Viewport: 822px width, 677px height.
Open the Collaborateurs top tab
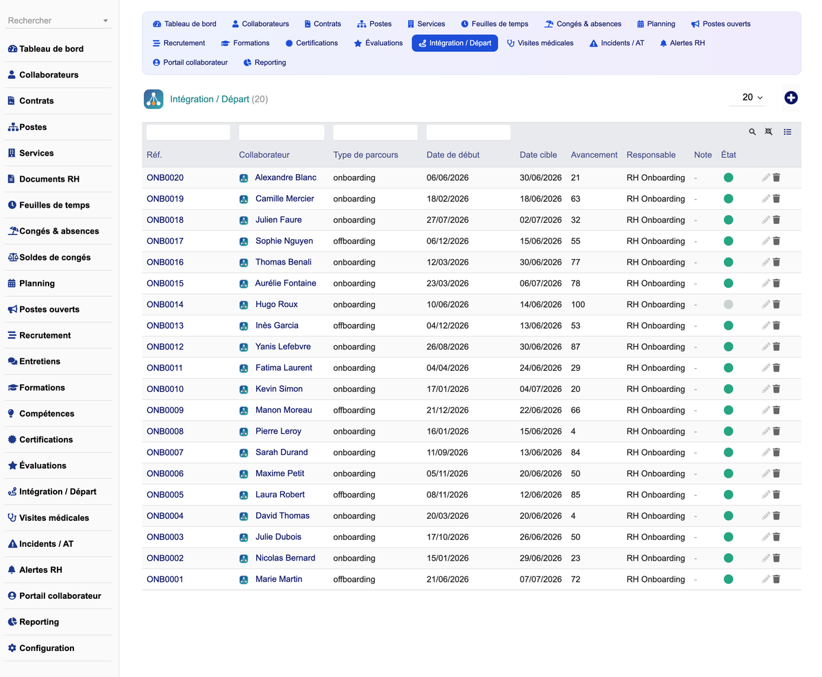pos(260,24)
